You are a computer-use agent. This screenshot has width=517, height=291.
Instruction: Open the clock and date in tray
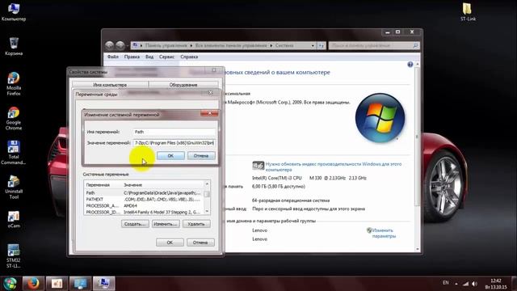pos(496,284)
